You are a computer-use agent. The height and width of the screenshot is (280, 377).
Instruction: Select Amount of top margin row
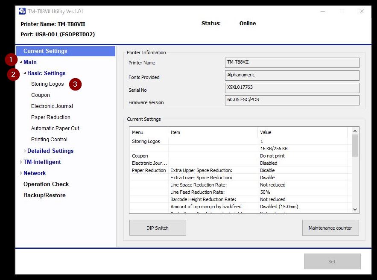pos(239,207)
